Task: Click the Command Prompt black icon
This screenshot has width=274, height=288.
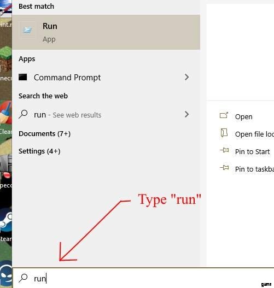Action: (23, 77)
